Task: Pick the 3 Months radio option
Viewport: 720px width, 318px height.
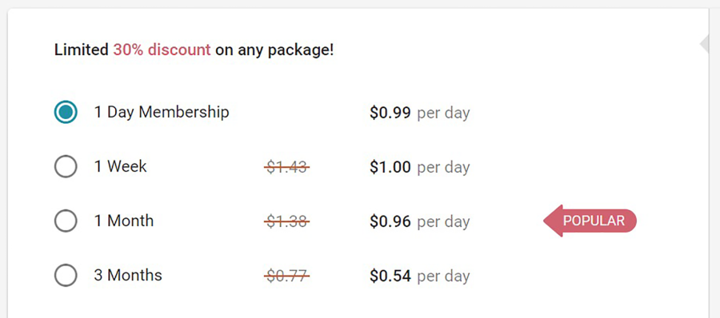Action: pyautogui.click(x=66, y=276)
